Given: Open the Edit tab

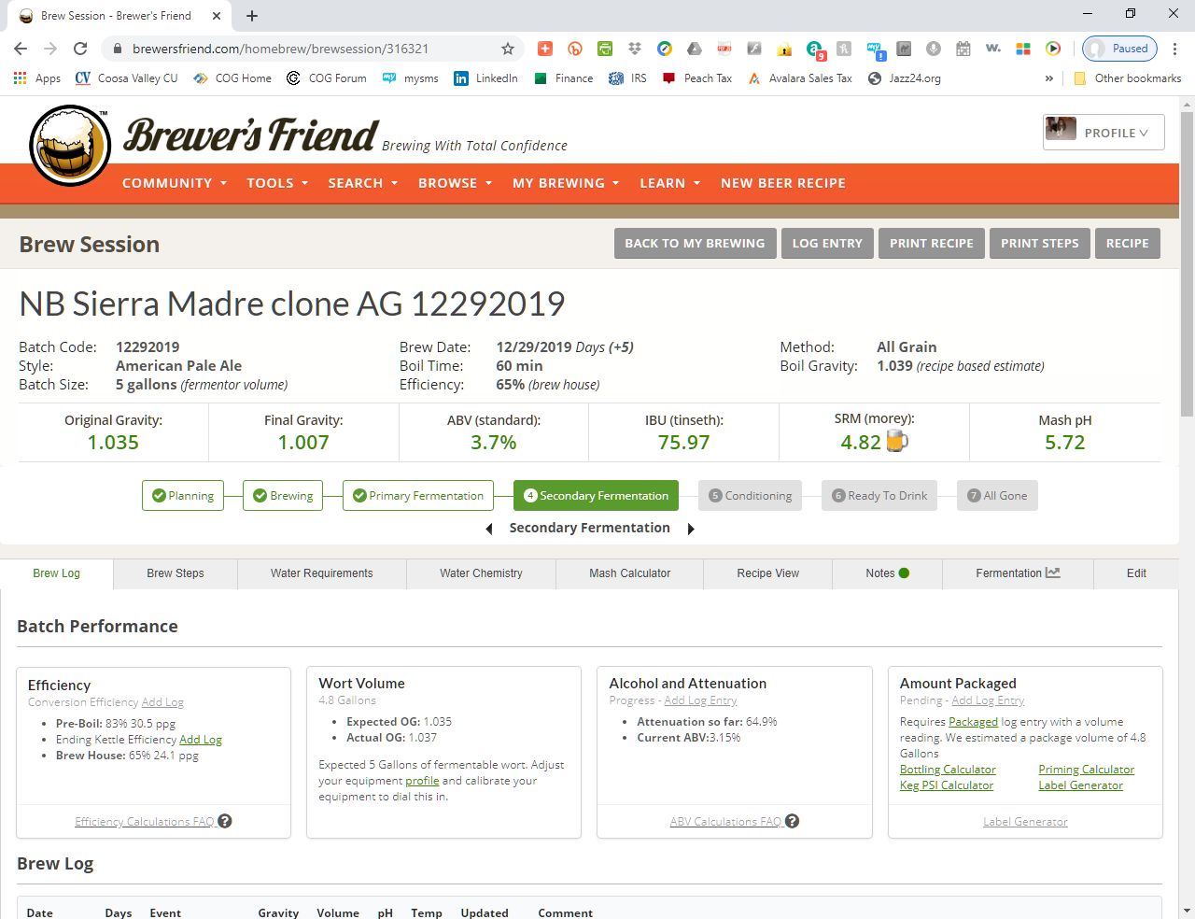Looking at the screenshot, I should tap(1136, 573).
